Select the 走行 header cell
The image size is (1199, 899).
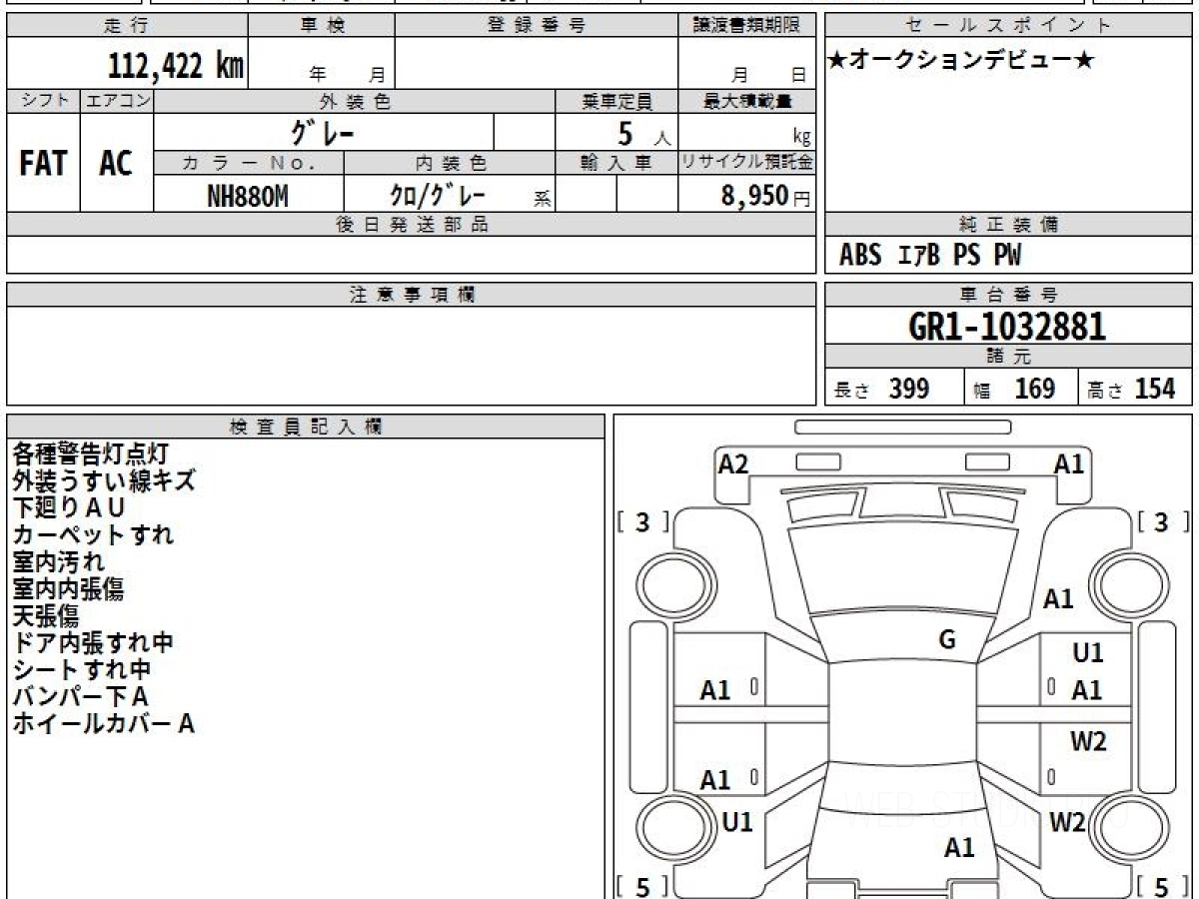[126, 26]
